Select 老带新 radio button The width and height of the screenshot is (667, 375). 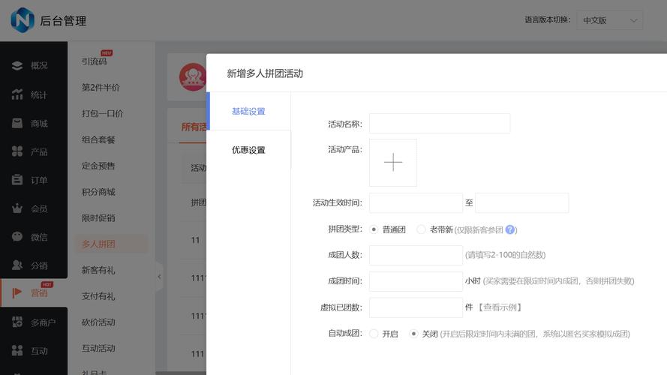pos(421,229)
